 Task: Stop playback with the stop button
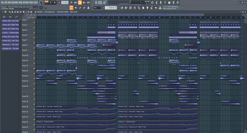pyautogui.click(x=54, y=3)
